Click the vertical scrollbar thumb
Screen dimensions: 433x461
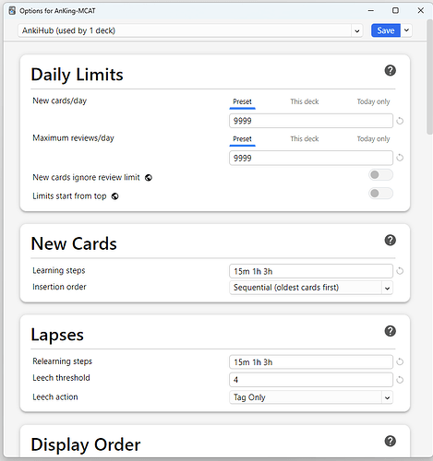[429, 77]
